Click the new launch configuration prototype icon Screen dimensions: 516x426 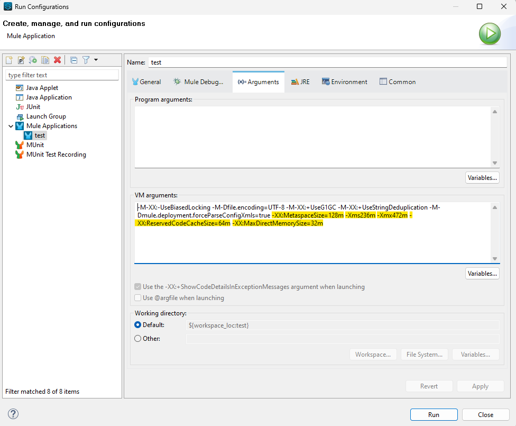coord(21,60)
